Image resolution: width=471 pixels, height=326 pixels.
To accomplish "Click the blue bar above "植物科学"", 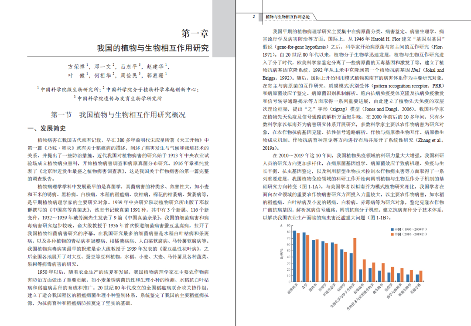I will pos(294,256).
